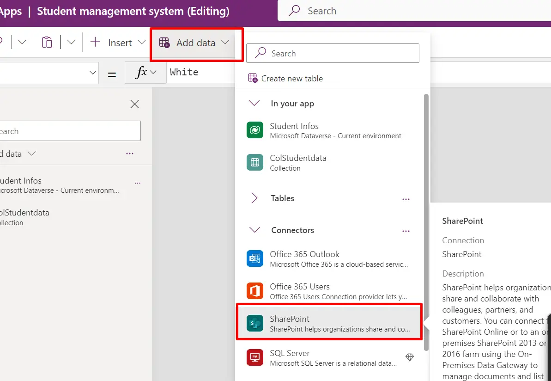Screen dimensions: 551x381
Task: Open the paste options dropdown arrow
Action: pyautogui.click(x=71, y=43)
